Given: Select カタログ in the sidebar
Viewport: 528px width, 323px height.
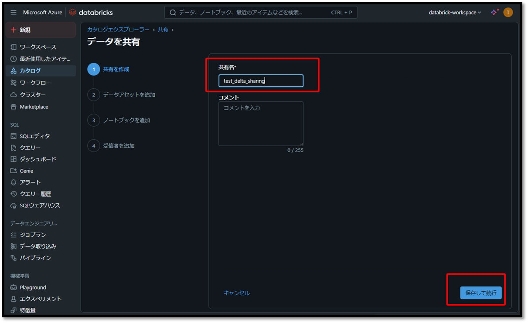Looking at the screenshot, I should click(x=41, y=71).
